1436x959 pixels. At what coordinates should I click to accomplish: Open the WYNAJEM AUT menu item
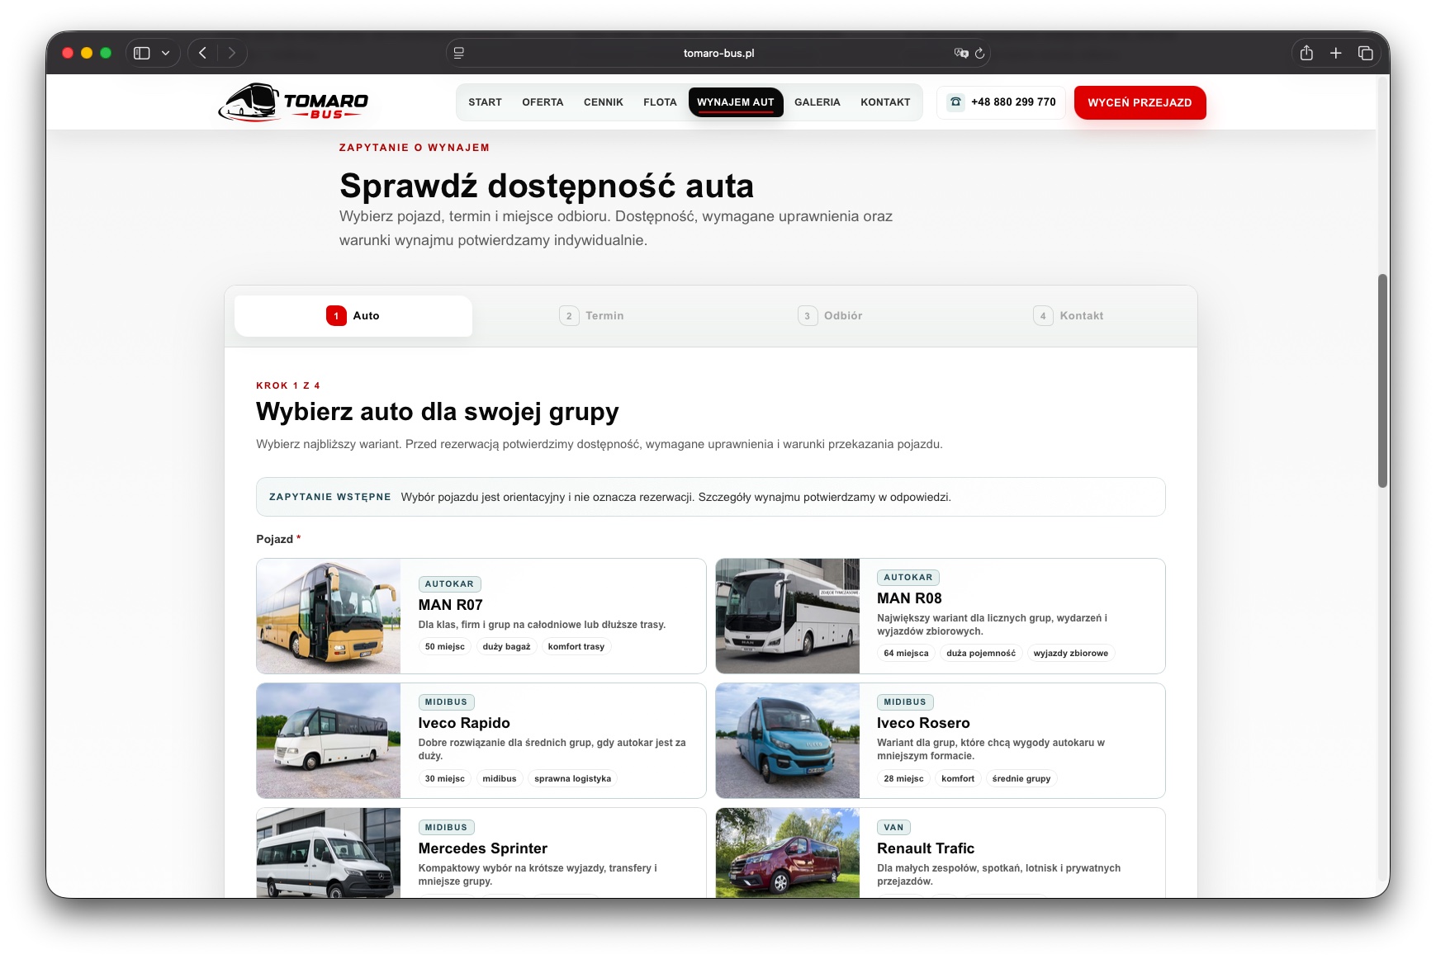tap(736, 102)
